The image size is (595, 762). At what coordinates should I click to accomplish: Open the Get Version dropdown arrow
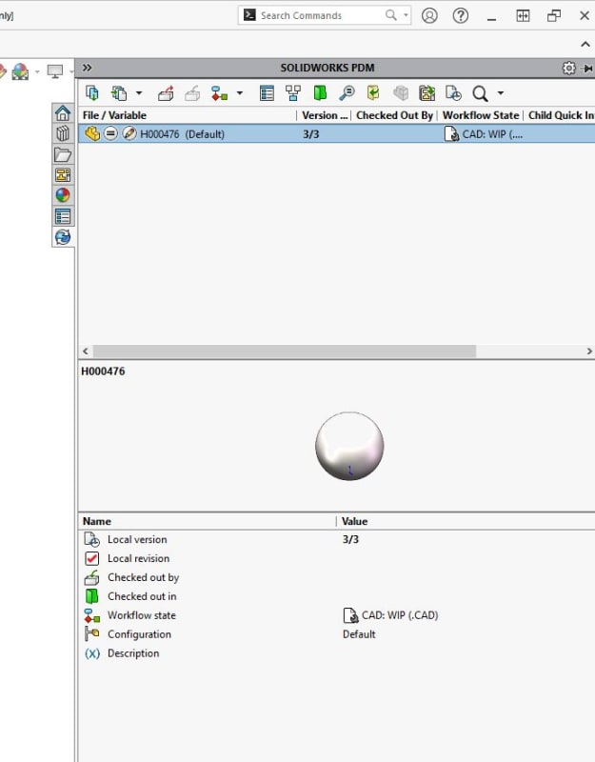pyautogui.click(x=139, y=92)
